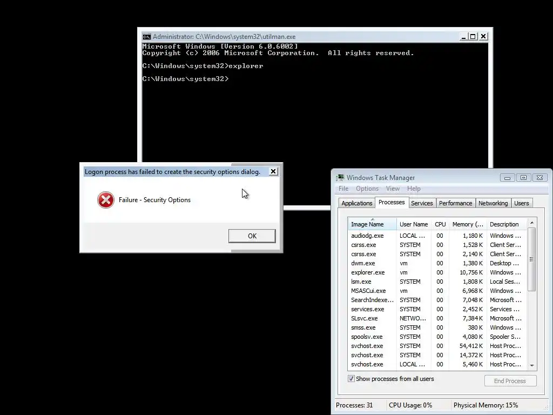This screenshot has height=415, width=553.
Task: Sort processes by CPU column
Action: click(x=440, y=224)
